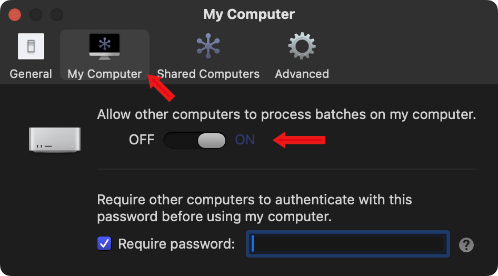Switch to the General tab label
The height and width of the screenshot is (276, 498).
[x=31, y=74]
